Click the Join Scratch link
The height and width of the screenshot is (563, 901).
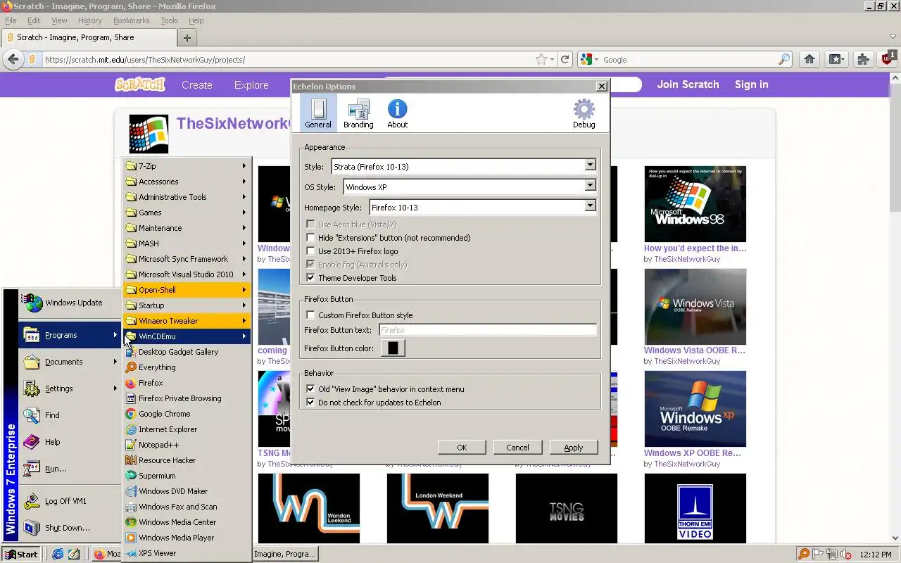coord(688,84)
